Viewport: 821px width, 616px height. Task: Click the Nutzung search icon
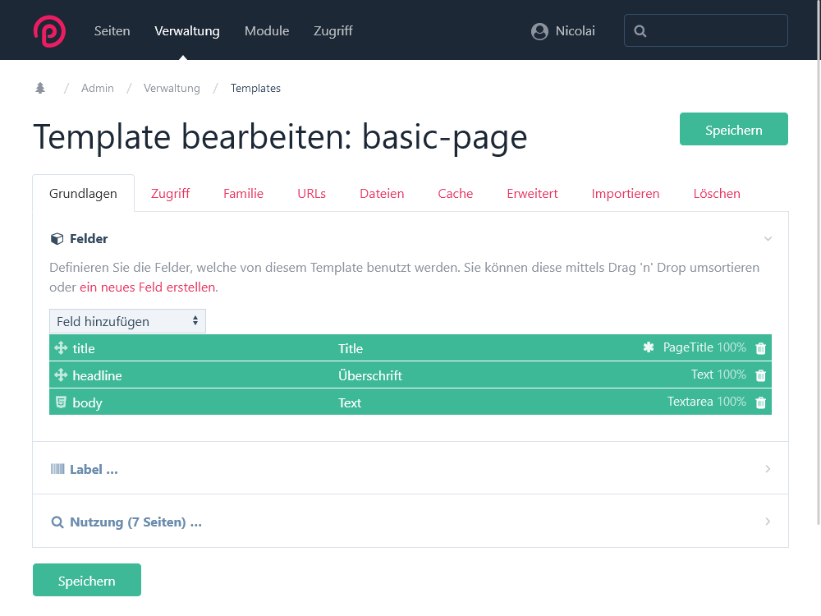tap(57, 522)
